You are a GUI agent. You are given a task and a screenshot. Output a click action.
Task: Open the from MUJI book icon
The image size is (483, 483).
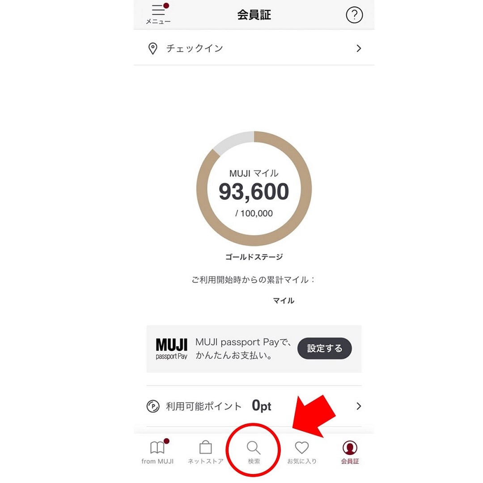(x=157, y=448)
